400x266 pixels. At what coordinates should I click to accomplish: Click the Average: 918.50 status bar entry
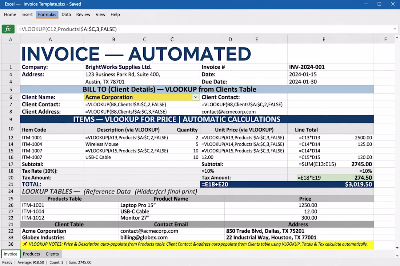point(31,262)
